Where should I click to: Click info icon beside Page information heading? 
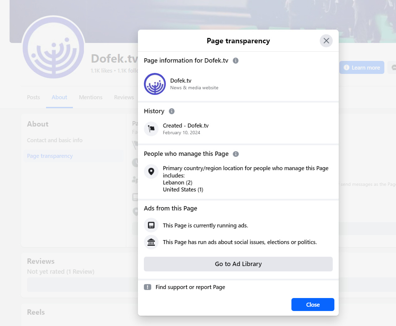coord(235,61)
